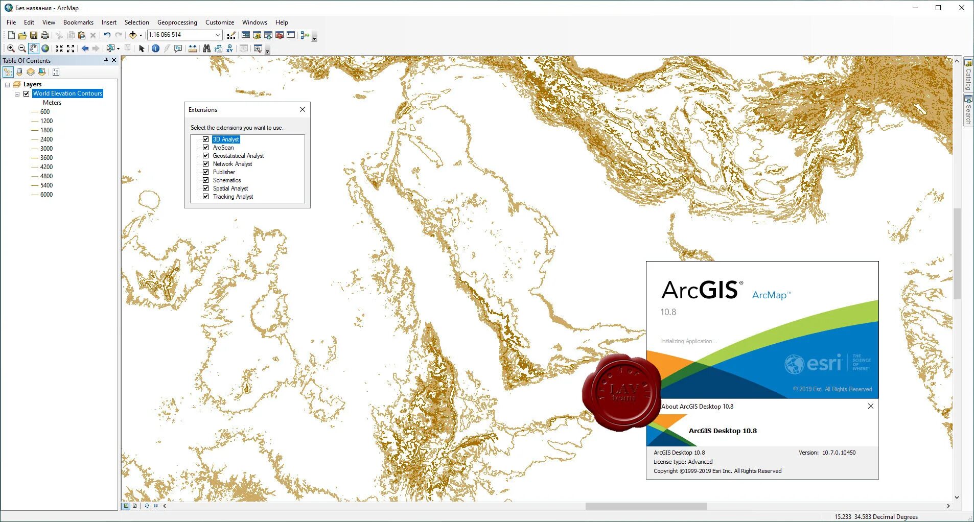Open the Selection menu

(137, 22)
